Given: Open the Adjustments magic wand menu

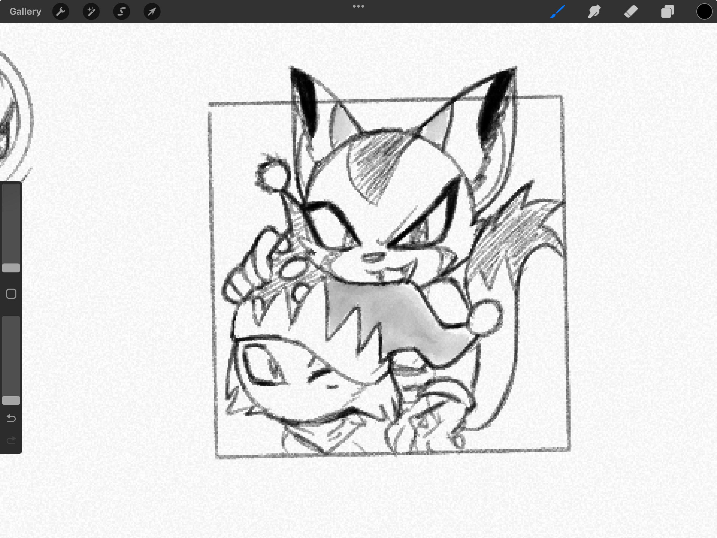Looking at the screenshot, I should (91, 12).
